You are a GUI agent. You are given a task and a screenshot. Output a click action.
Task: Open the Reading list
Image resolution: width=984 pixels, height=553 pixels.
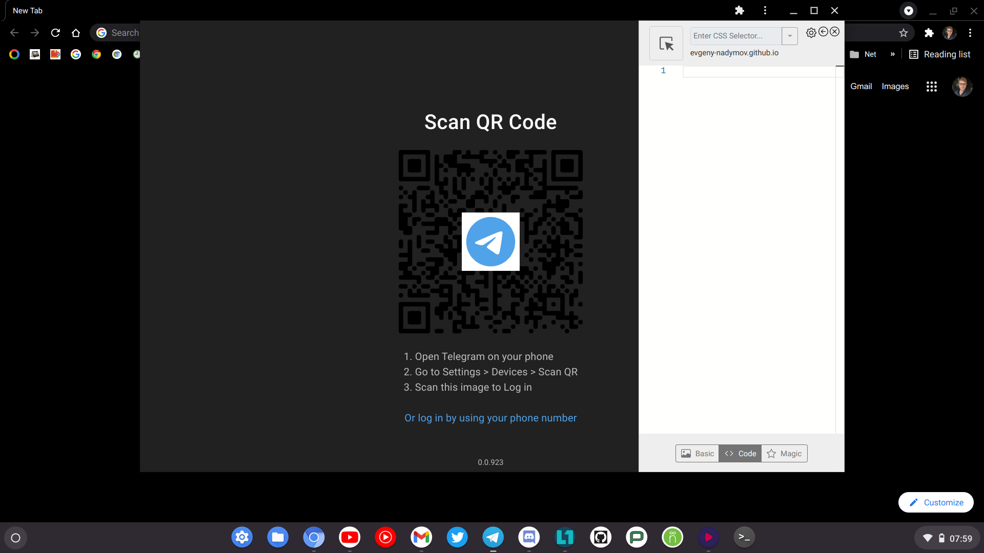pos(940,54)
